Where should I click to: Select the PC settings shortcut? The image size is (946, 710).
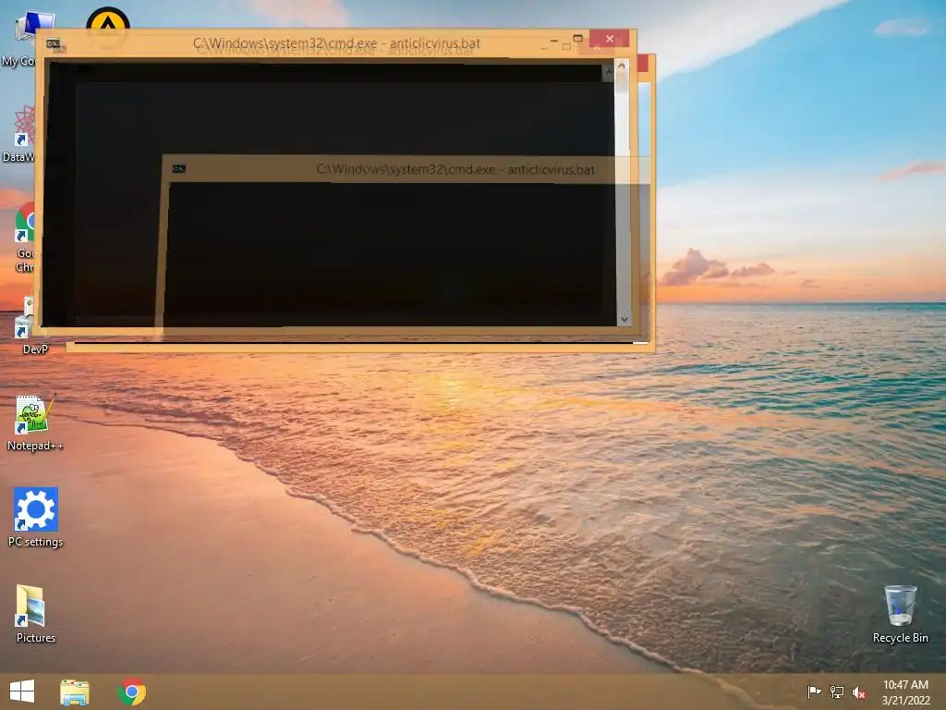35,518
